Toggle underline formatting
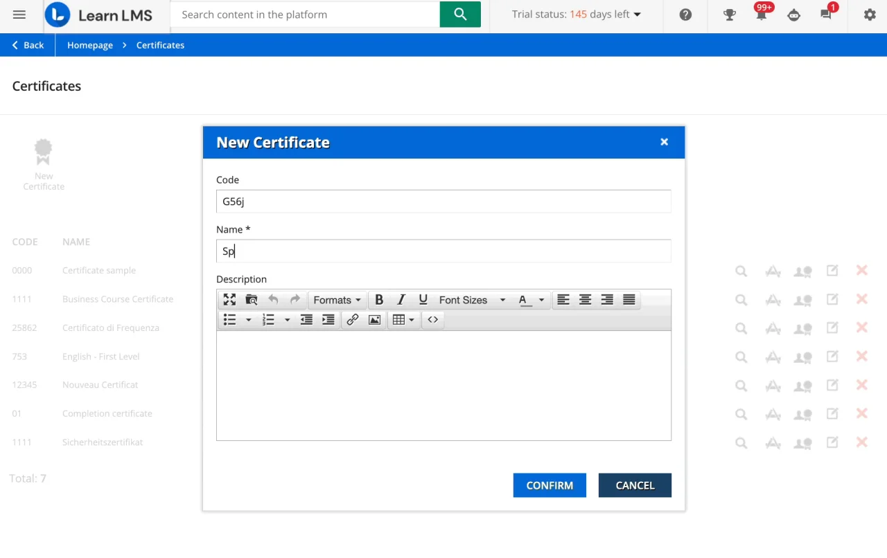Screen dimensions: 887x558 pyautogui.click(x=423, y=300)
